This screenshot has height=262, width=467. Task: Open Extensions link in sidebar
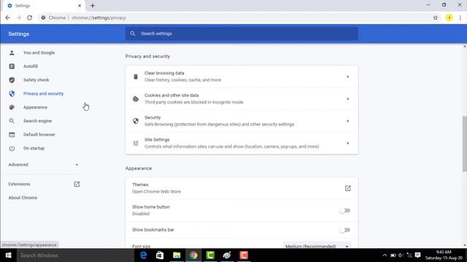[x=19, y=184]
